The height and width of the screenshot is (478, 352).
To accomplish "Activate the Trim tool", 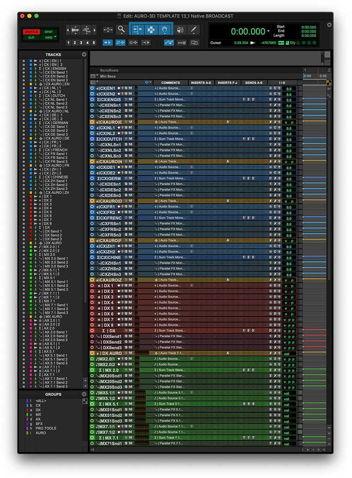I will [x=137, y=30].
